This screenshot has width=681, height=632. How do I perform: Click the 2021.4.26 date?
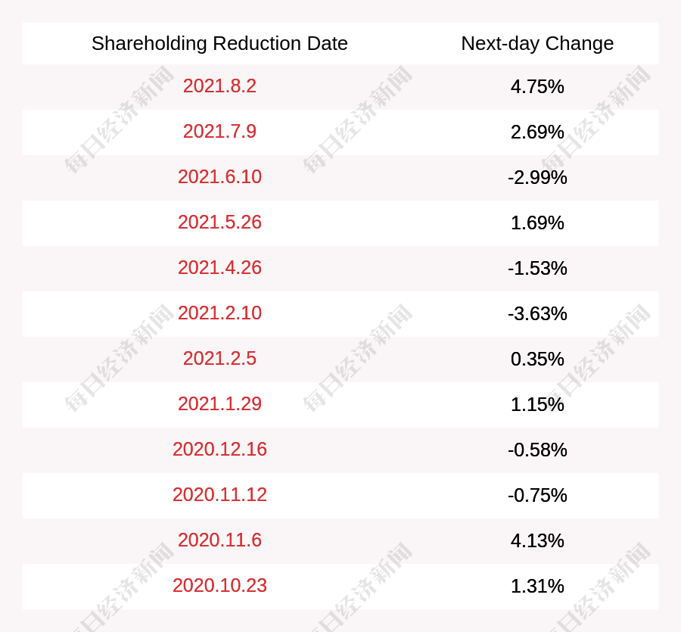219,268
